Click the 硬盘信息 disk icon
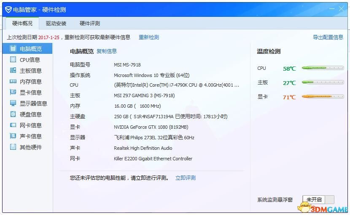The image size is (350, 215). coord(13,114)
